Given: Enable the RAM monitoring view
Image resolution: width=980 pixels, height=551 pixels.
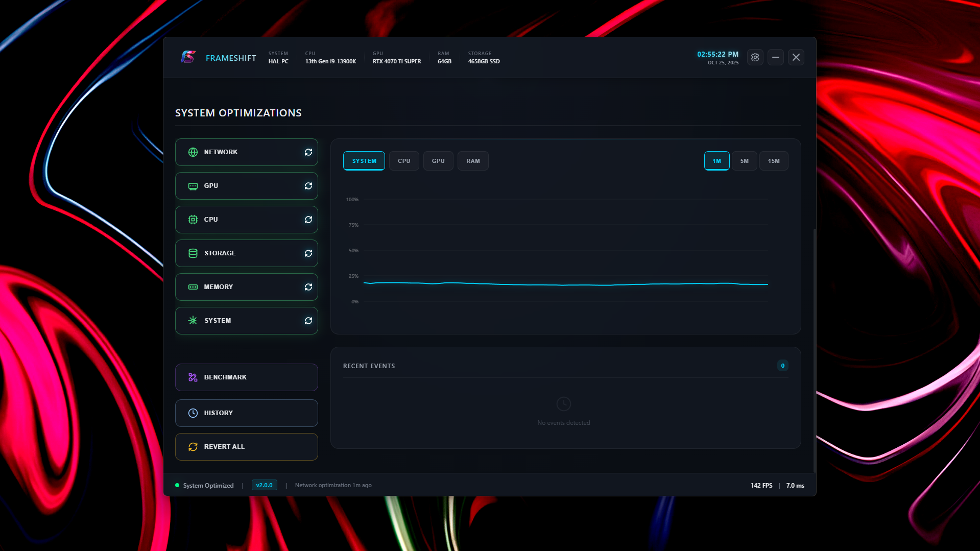Looking at the screenshot, I should pos(472,160).
